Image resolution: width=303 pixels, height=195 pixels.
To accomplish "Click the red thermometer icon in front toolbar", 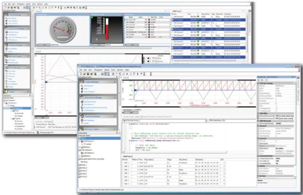I will [106, 74].
